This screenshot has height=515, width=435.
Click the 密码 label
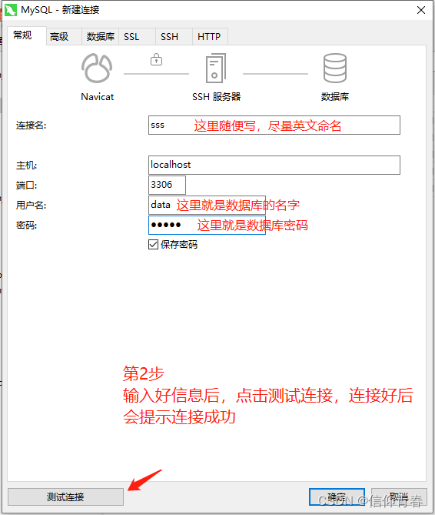click(x=27, y=226)
